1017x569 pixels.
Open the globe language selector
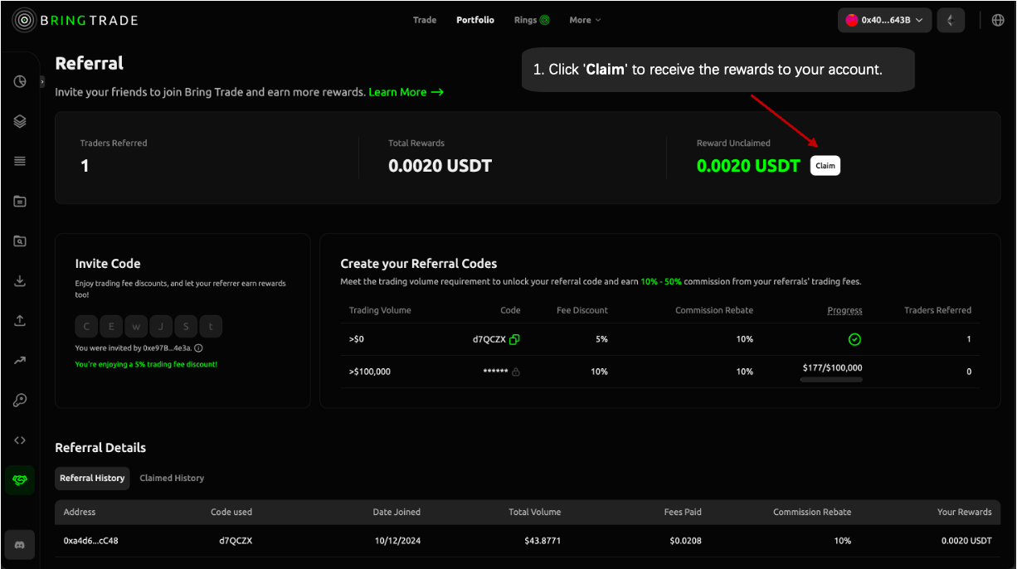point(998,20)
